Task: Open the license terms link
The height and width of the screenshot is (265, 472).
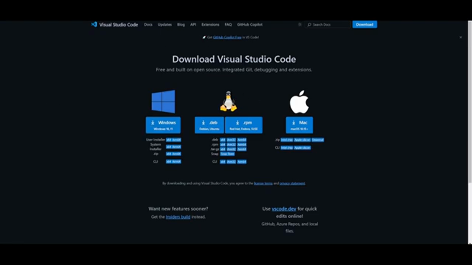Action: pyautogui.click(x=263, y=183)
